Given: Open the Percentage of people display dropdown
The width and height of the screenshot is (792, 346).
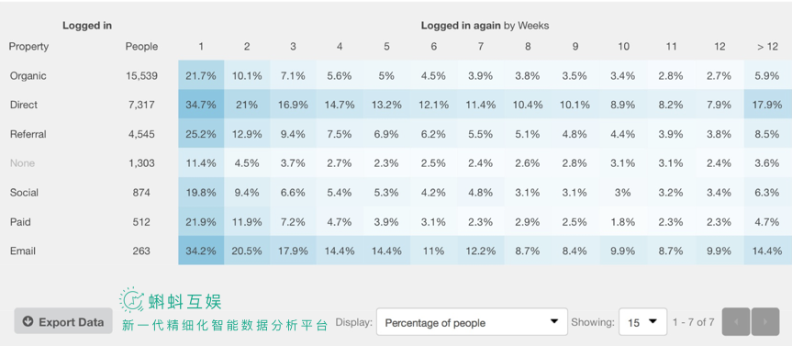Looking at the screenshot, I should [472, 322].
